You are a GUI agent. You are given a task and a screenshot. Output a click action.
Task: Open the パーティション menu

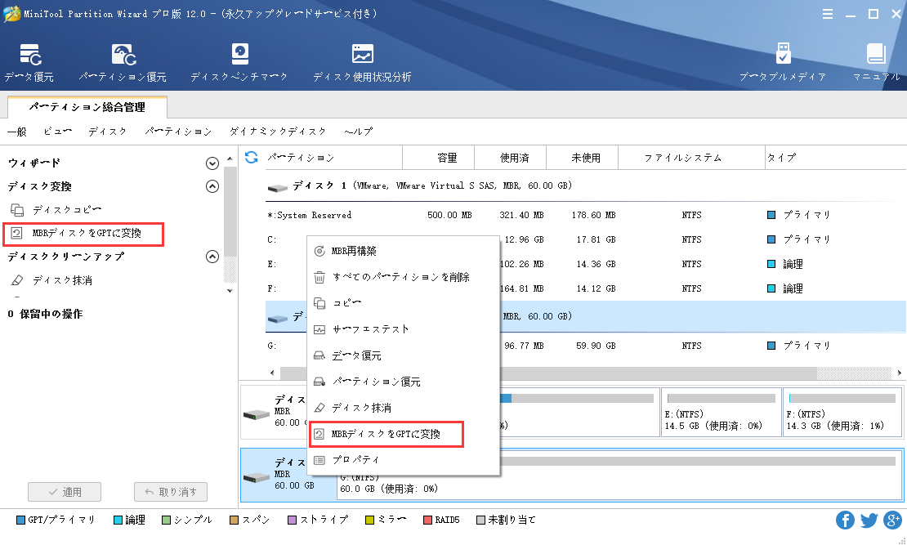(x=178, y=132)
